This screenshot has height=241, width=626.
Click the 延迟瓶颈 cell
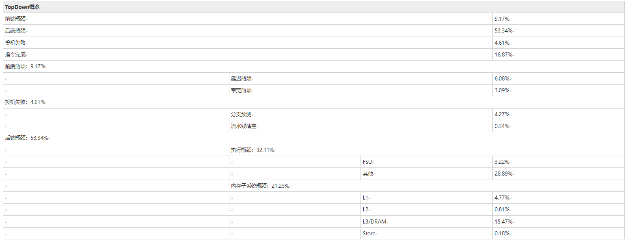(241, 78)
